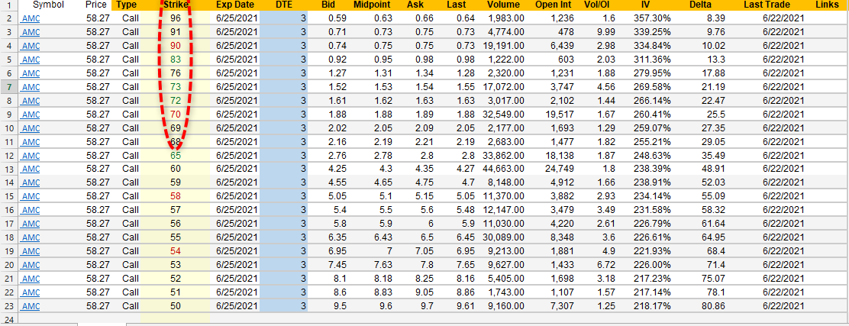Image resolution: width=849 pixels, height=326 pixels.
Task: Click the Type column header
Action: (x=127, y=5)
